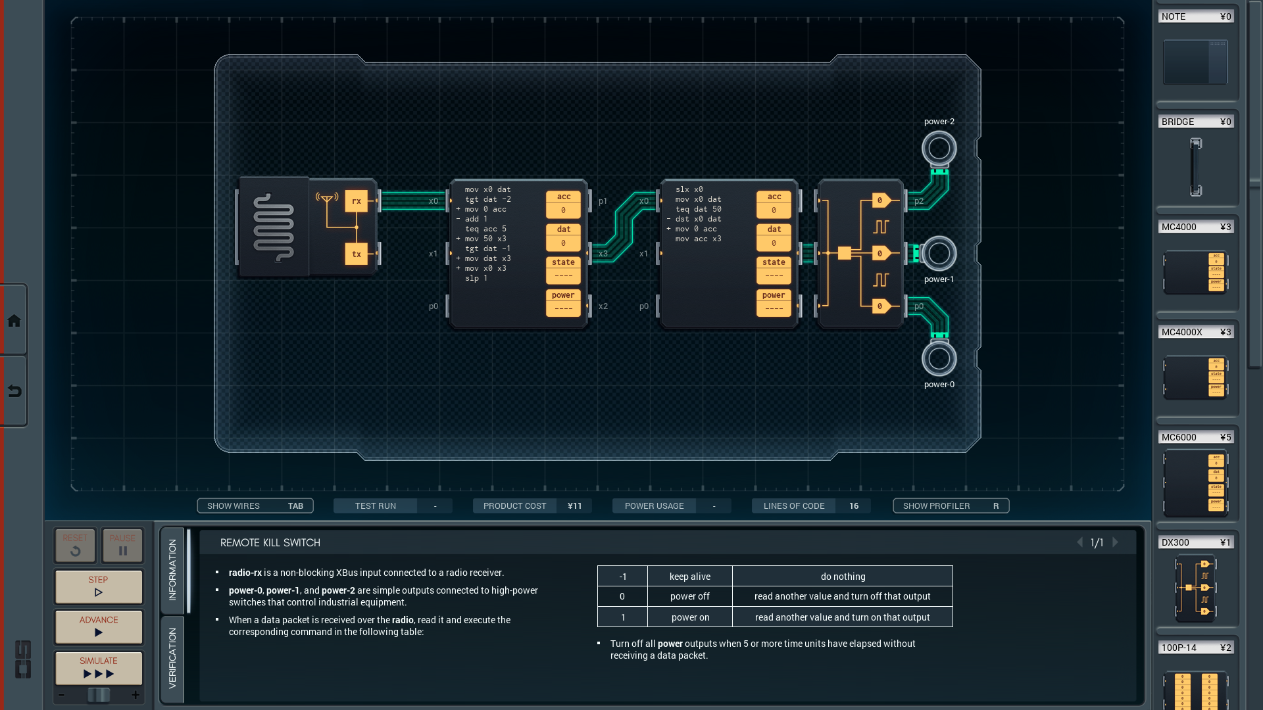1263x710 pixels.
Task: Pick the MC4000 microcontroller from the parts list
Action: (1195, 272)
